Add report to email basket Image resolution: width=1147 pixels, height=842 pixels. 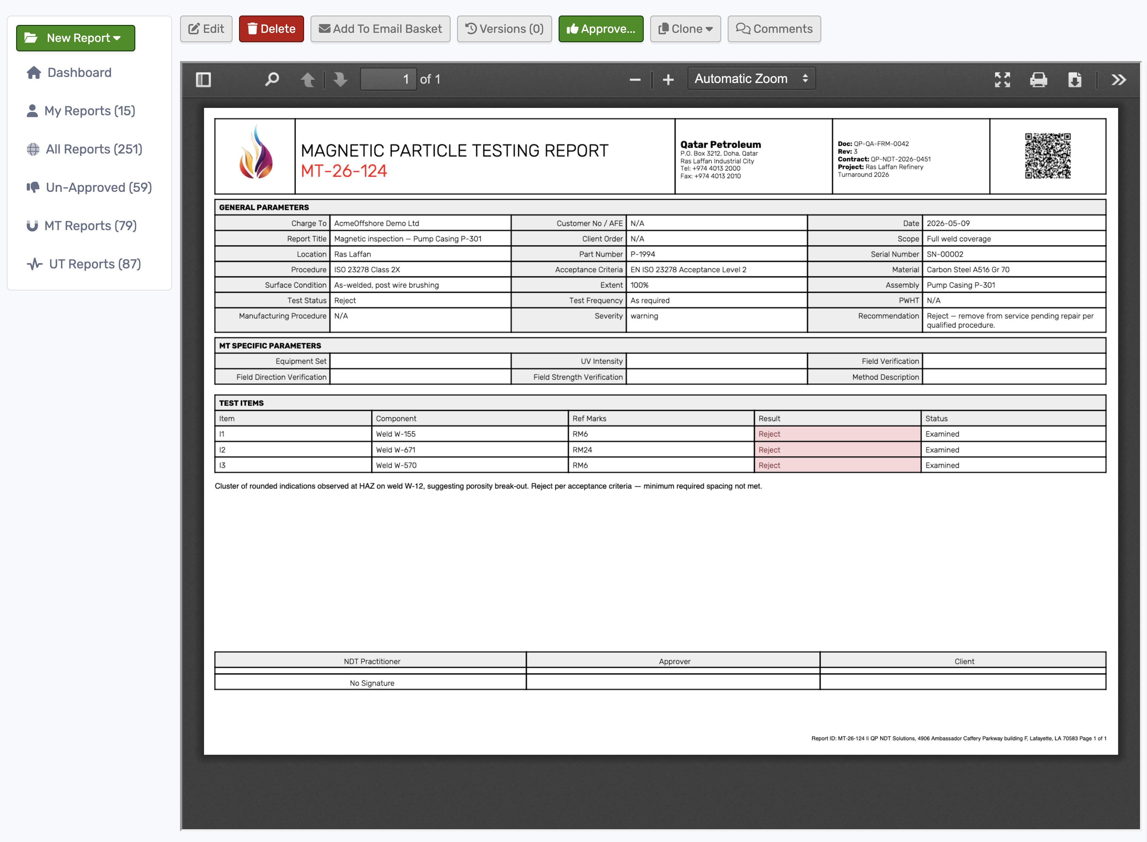pyautogui.click(x=380, y=29)
